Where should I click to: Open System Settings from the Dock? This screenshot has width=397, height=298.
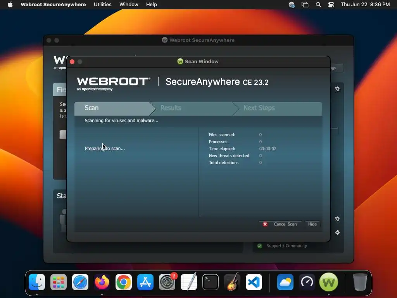point(167,282)
